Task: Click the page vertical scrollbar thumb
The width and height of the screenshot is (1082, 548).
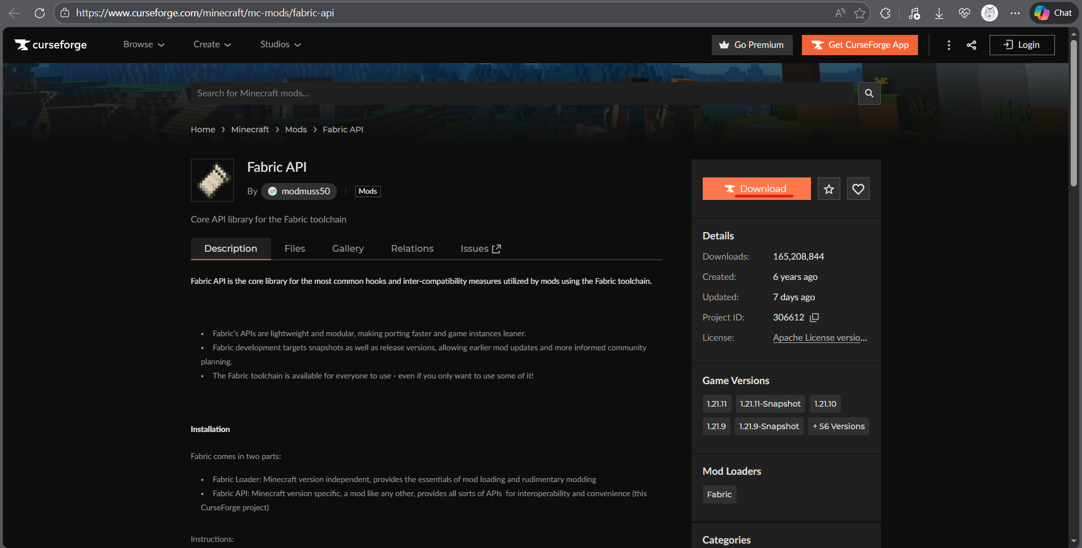Action: click(1074, 113)
